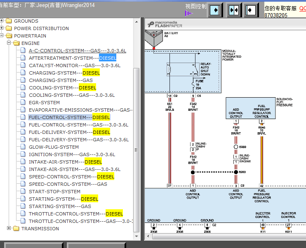This screenshot has width=306, height=248.
Task: Click document icon beside START-STOP-SYSTEM
Action: pyautogui.click(x=23, y=191)
